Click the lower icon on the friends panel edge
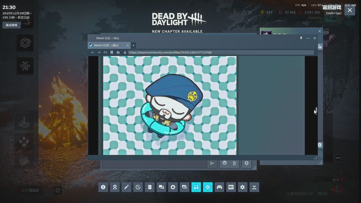 [320, 145]
